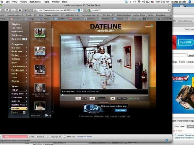This screenshot has height=145, width=194.
Task: Select the highlighted Dateline show
Action: click(x=19, y=108)
